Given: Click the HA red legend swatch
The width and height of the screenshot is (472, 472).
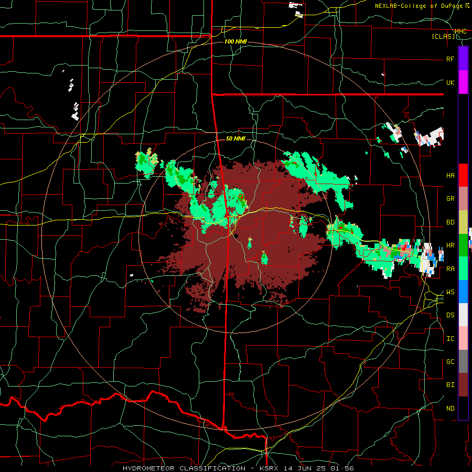Looking at the screenshot, I should (x=463, y=175).
